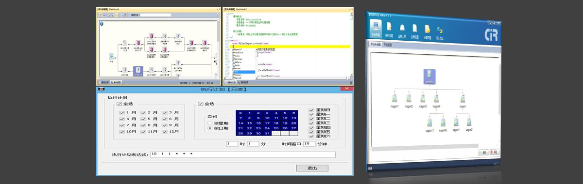The width and height of the screenshot is (583, 184).
Task: Click green button at bottom of CIR window
Action: 483,153
